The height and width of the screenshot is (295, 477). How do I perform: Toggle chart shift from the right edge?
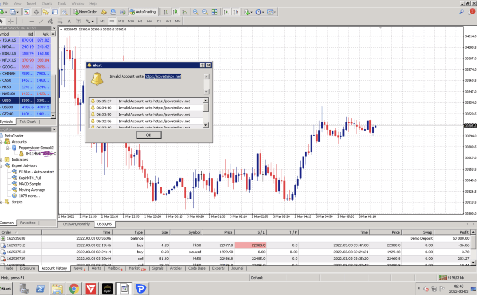(x=235, y=12)
